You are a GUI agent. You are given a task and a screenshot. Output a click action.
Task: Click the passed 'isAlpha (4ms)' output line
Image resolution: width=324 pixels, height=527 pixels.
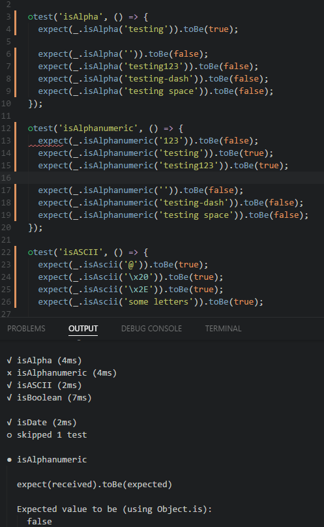coord(44,361)
